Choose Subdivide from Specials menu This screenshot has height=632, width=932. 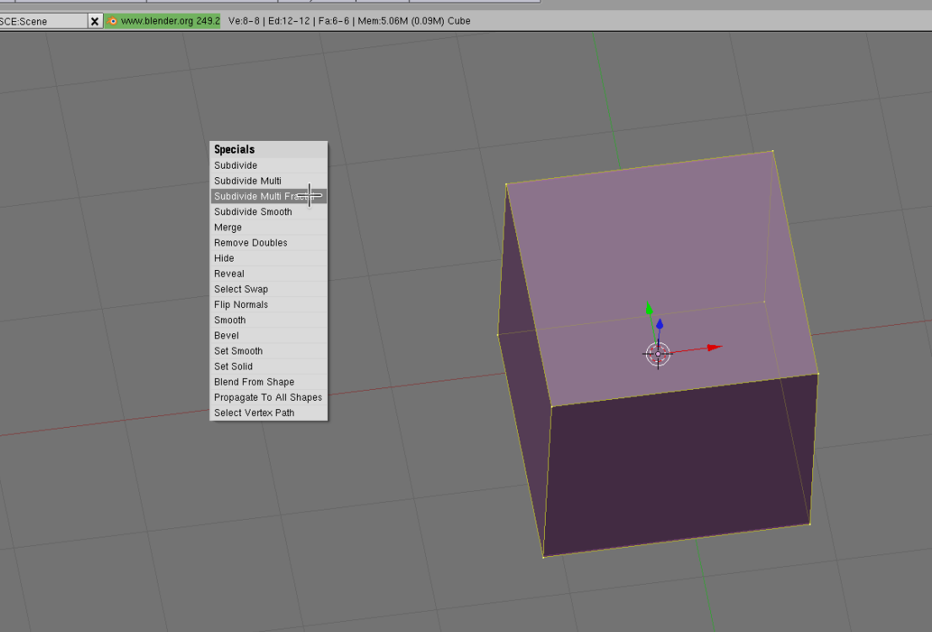coord(269,165)
